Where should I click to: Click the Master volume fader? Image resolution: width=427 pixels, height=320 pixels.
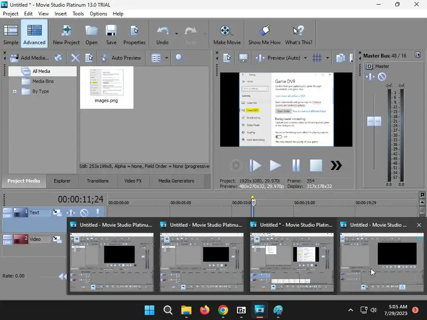[374, 121]
